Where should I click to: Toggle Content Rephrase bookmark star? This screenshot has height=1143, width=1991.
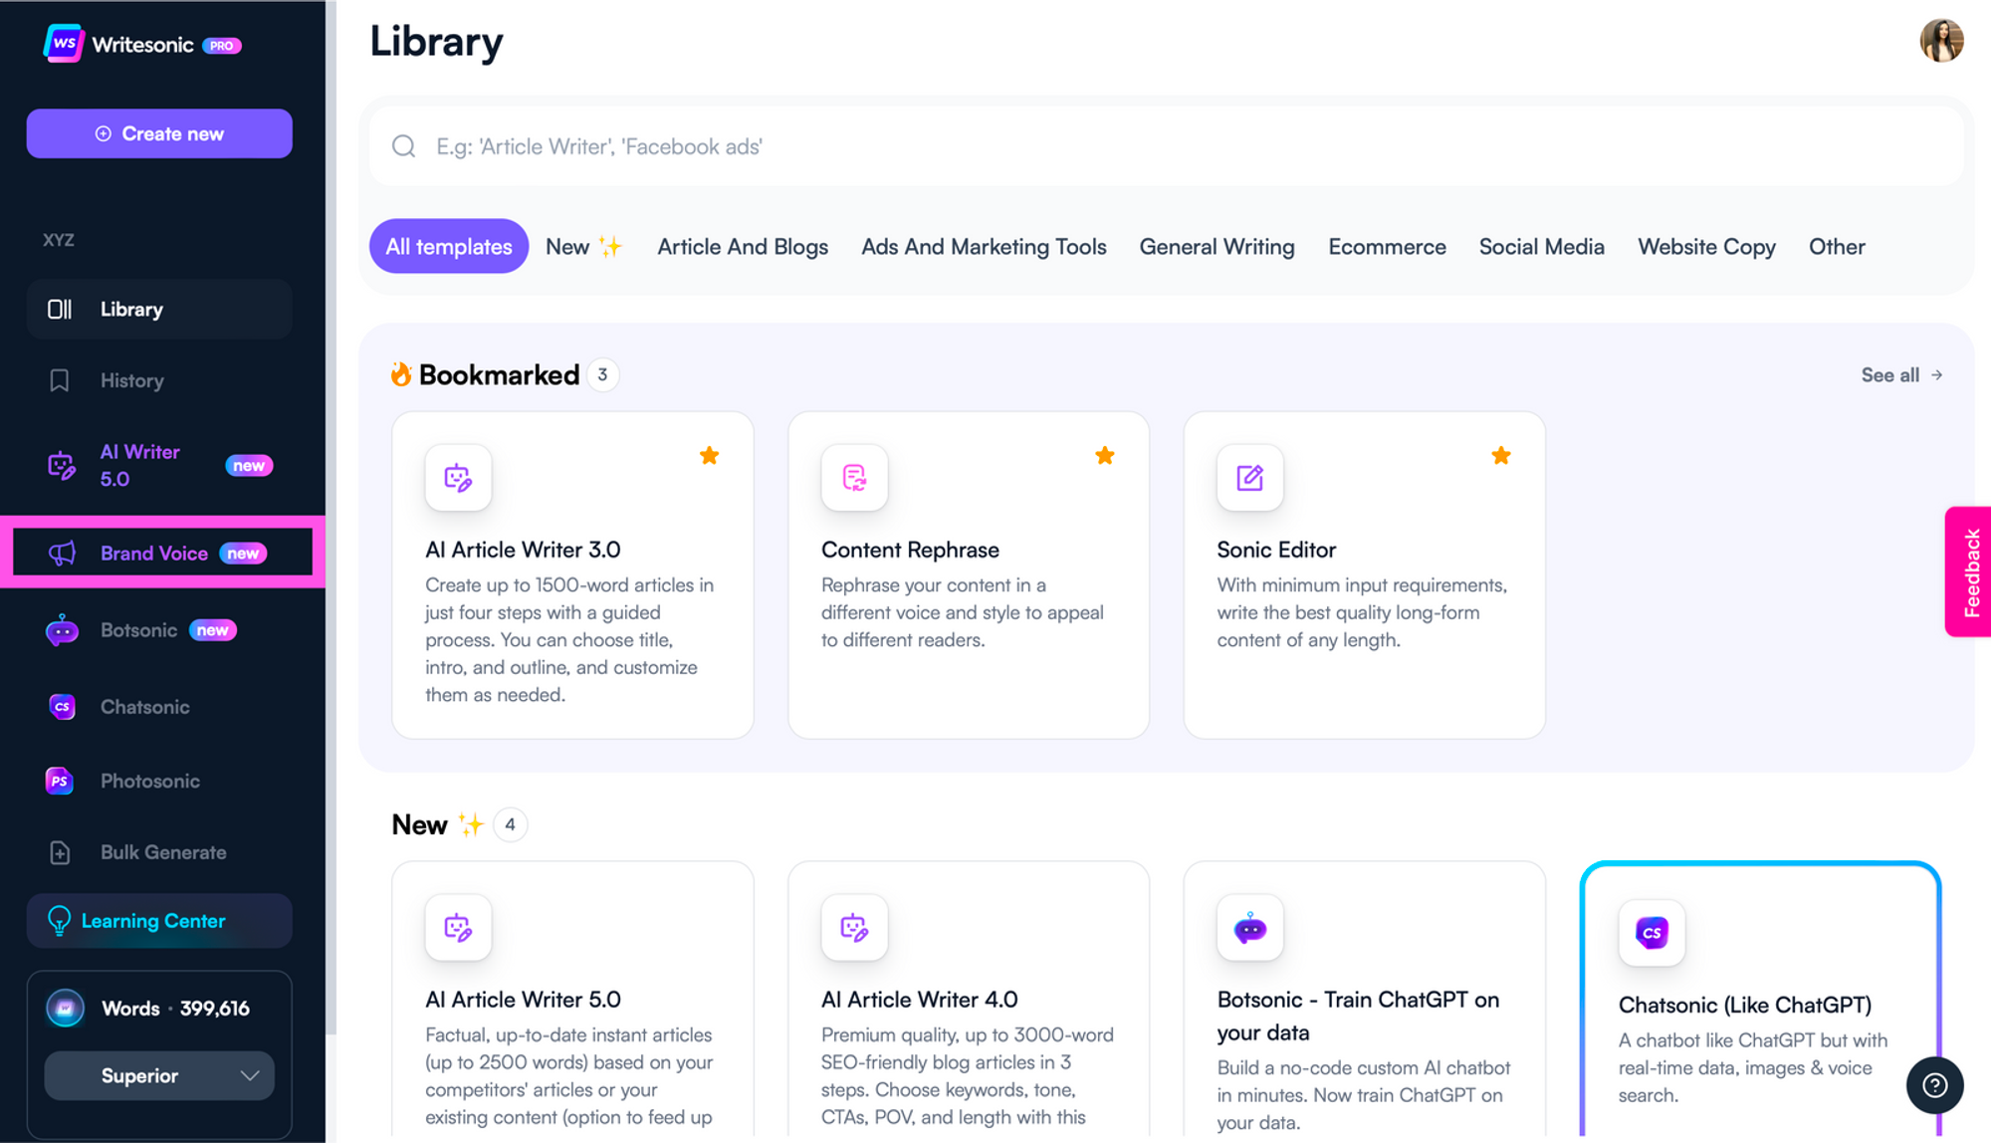coord(1105,454)
